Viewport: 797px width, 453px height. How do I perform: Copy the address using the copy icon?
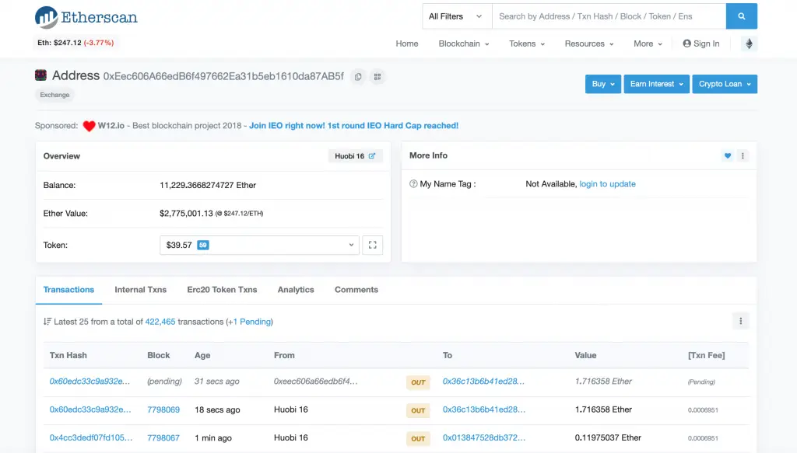pyautogui.click(x=358, y=77)
